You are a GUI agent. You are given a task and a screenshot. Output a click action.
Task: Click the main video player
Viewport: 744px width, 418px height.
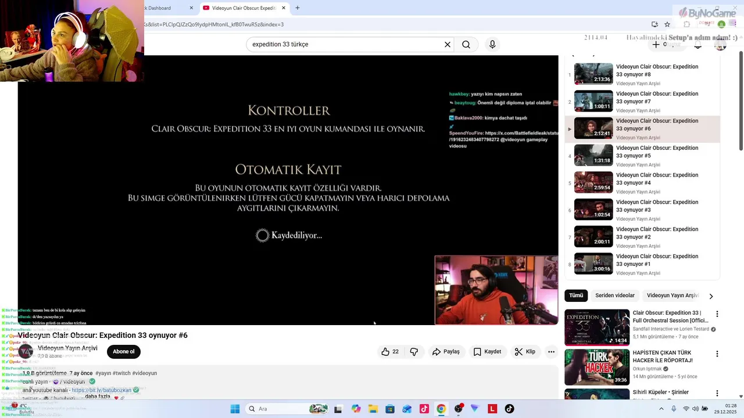[288, 190]
